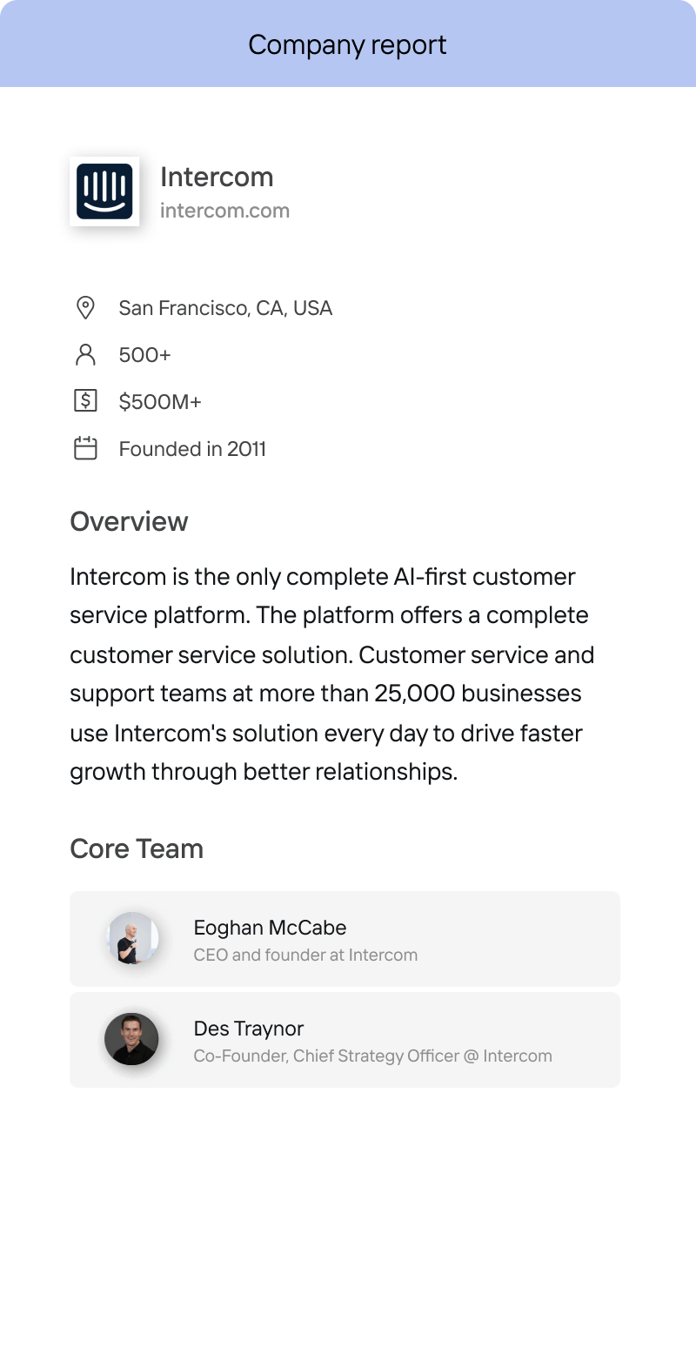Viewport: 696px width, 1361px height.
Task: Click the Core Team section heading
Action: pos(137,848)
